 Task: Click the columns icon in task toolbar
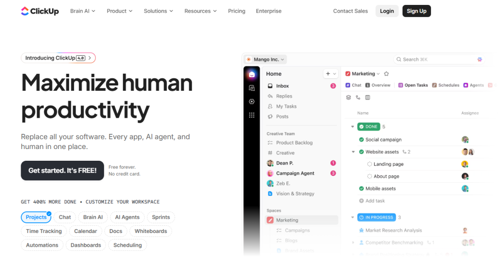tap(368, 97)
